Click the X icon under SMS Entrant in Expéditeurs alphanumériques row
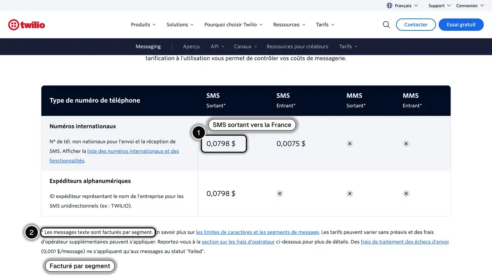 coord(280,193)
